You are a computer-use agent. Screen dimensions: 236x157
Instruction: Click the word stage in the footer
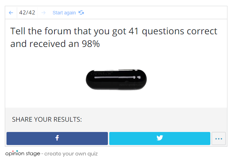pyautogui.click(x=33, y=154)
